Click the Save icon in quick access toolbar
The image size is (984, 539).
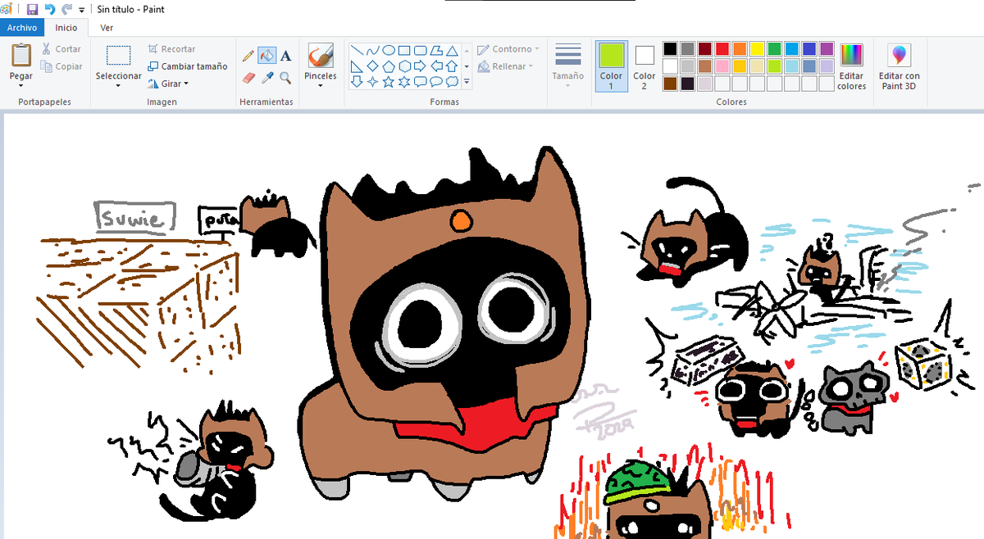pos(32,9)
